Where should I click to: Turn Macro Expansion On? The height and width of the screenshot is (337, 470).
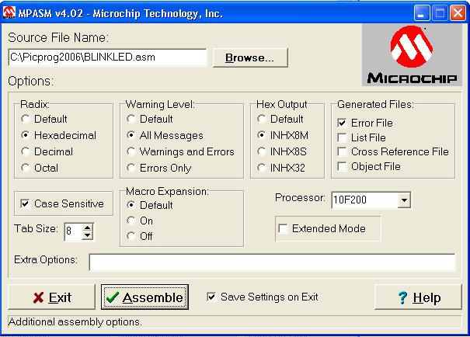coord(133,221)
